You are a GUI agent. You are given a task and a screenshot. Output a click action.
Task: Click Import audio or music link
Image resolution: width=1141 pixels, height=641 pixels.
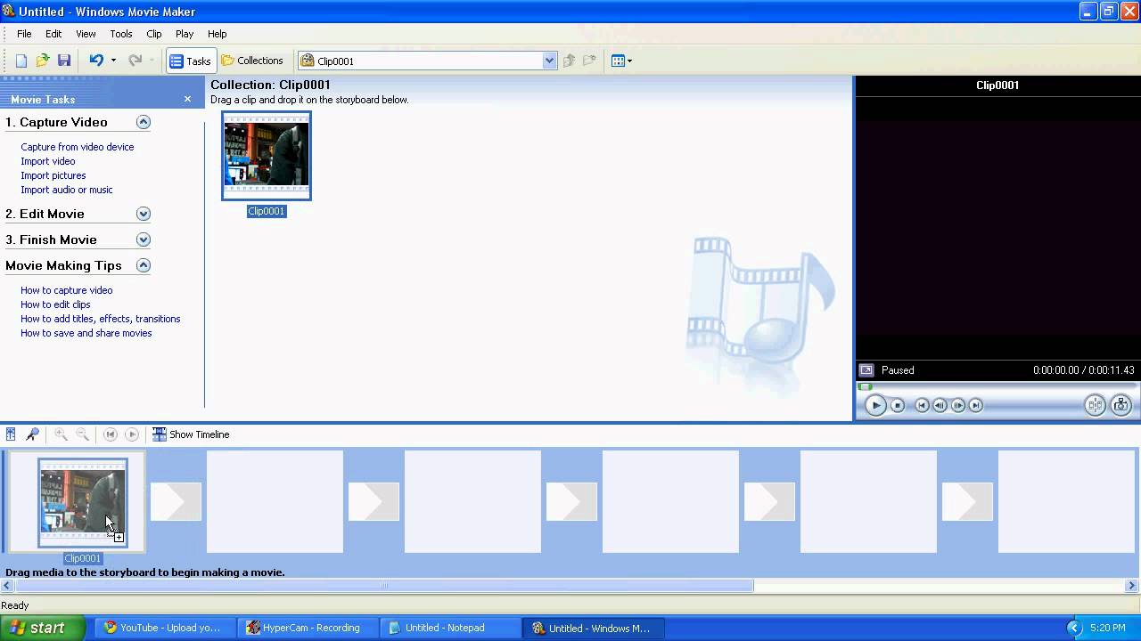(x=67, y=190)
